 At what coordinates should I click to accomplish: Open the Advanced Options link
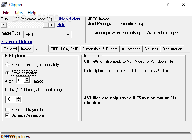[16, 42]
